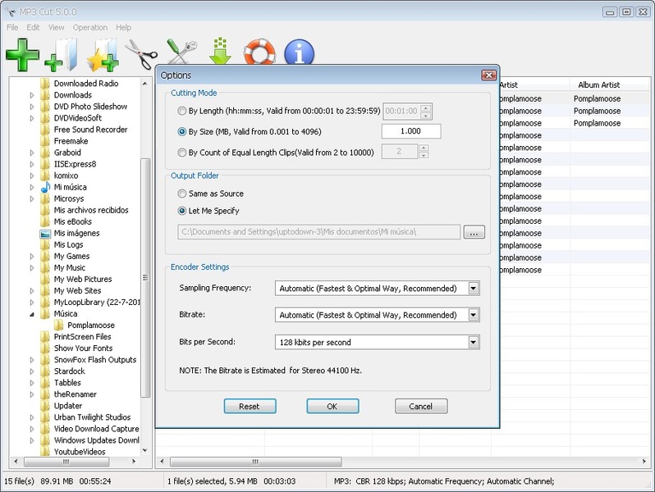The height and width of the screenshot is (492, 655).
Task: Select the Mi música music note folder
Action: pyautogui.click(x=71, y=187)
